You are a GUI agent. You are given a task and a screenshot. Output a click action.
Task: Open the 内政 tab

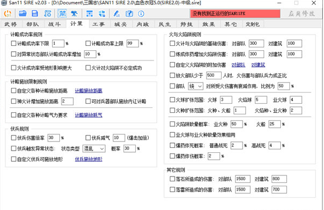tap(143, 24)
